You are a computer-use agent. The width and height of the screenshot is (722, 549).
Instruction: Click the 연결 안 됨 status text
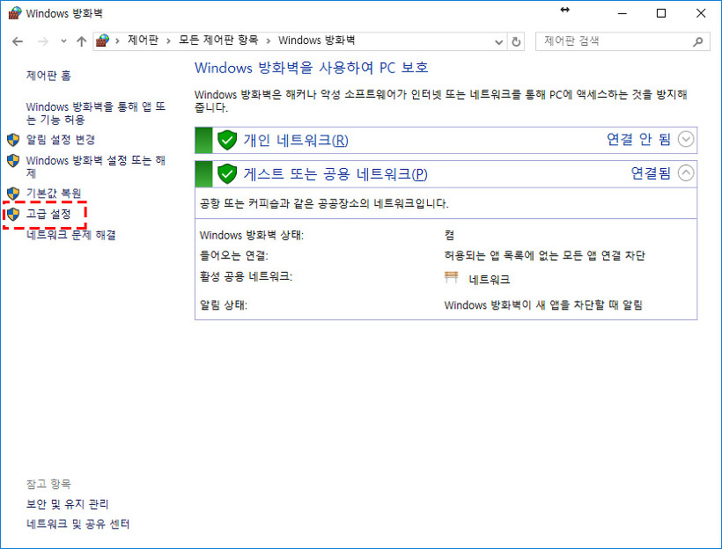(x=638, y=139)
